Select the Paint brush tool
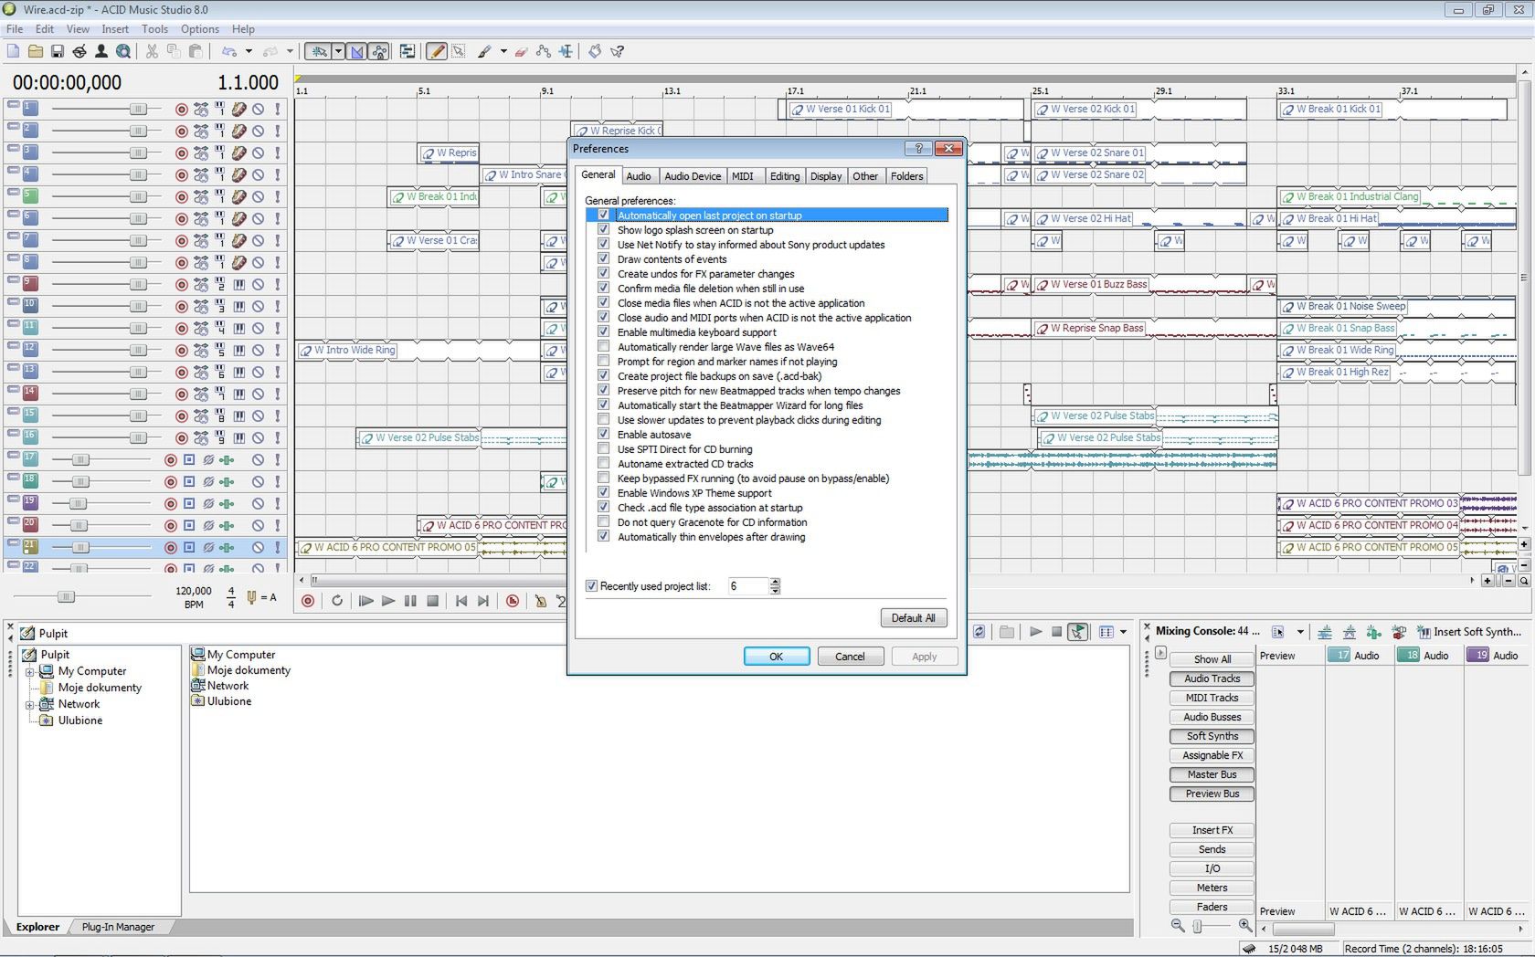1535x957 pixels. [x=484, y=51]
